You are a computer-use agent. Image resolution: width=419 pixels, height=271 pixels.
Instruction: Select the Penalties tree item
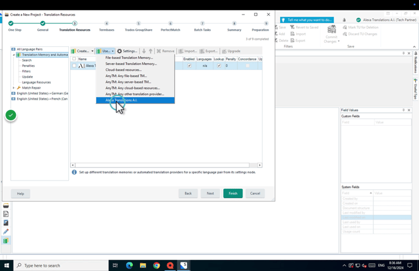click(x=29, y=66)
